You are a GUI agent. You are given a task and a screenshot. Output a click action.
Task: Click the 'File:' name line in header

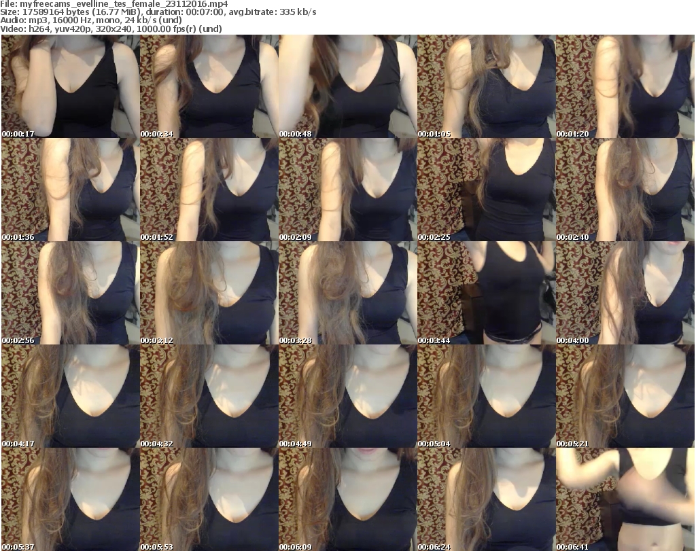coord(114,4)
